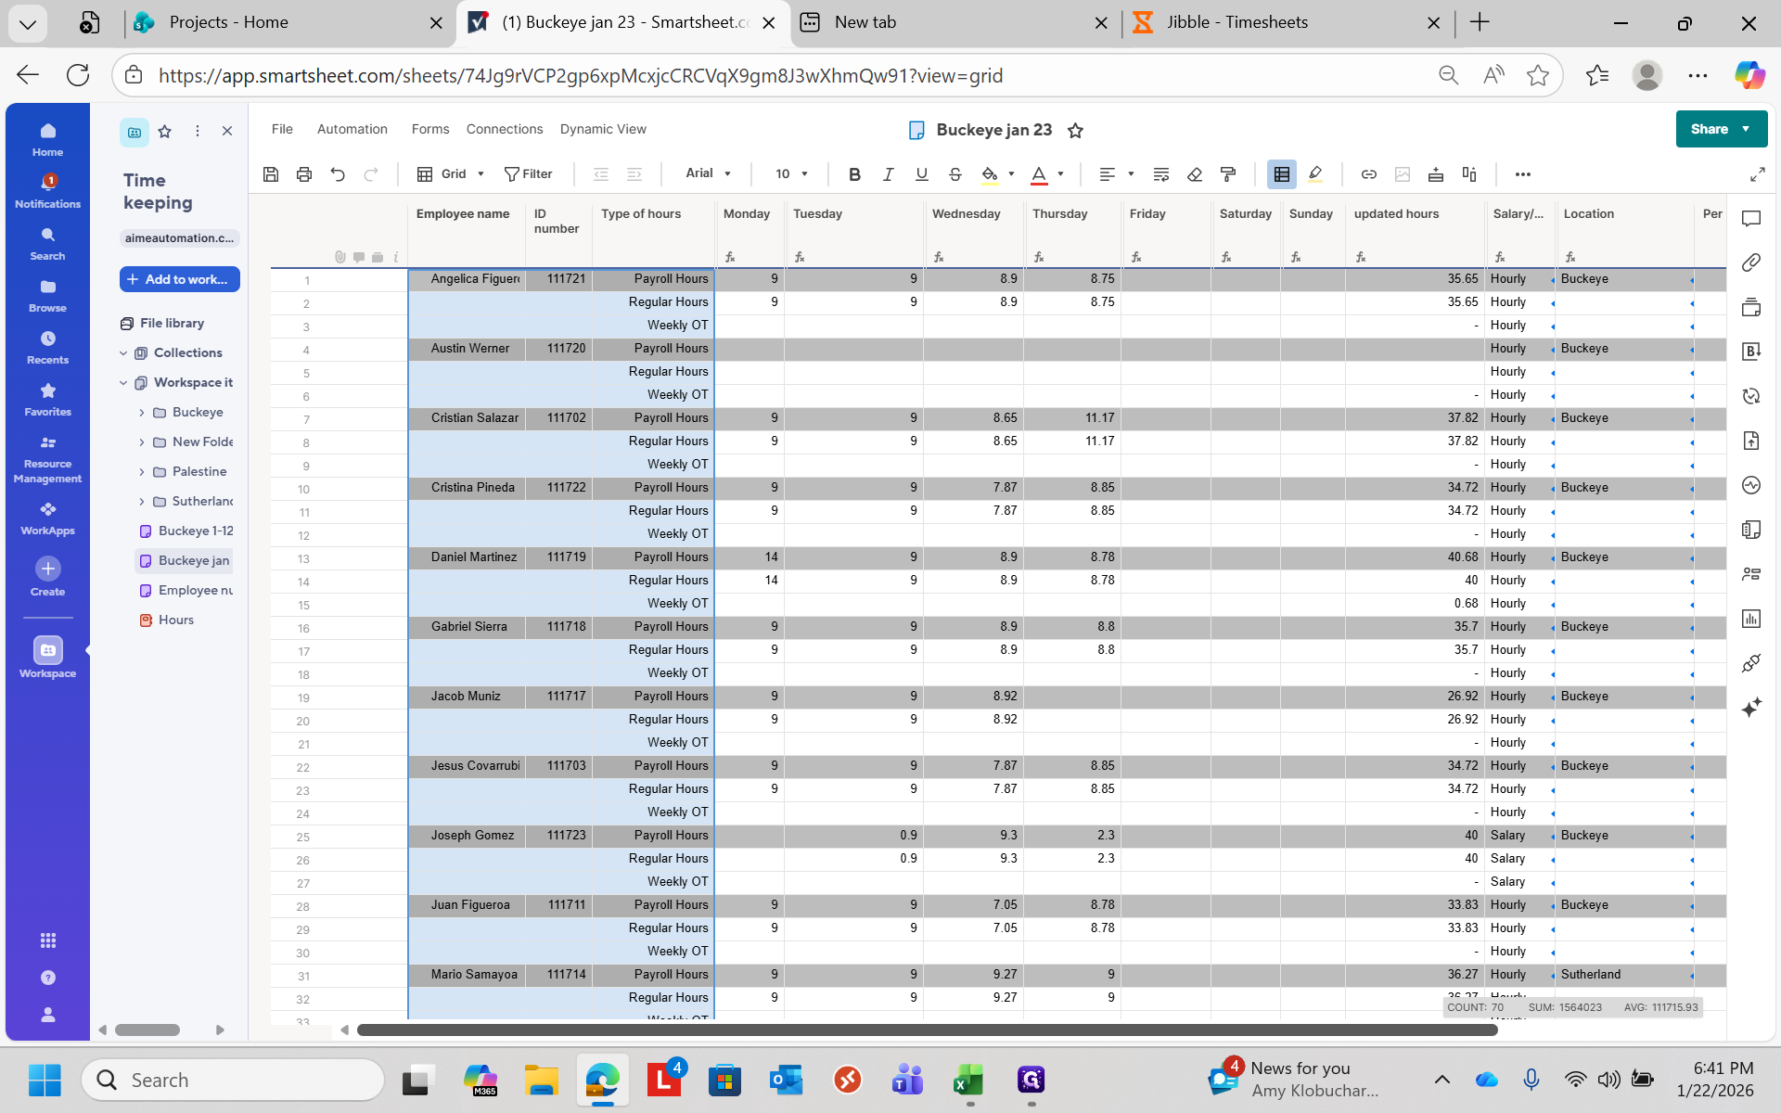Click the Clear Formatting eraser icon
Image resolution: width=1781 pixels, height=1113 pixels.
point(1195,173)
